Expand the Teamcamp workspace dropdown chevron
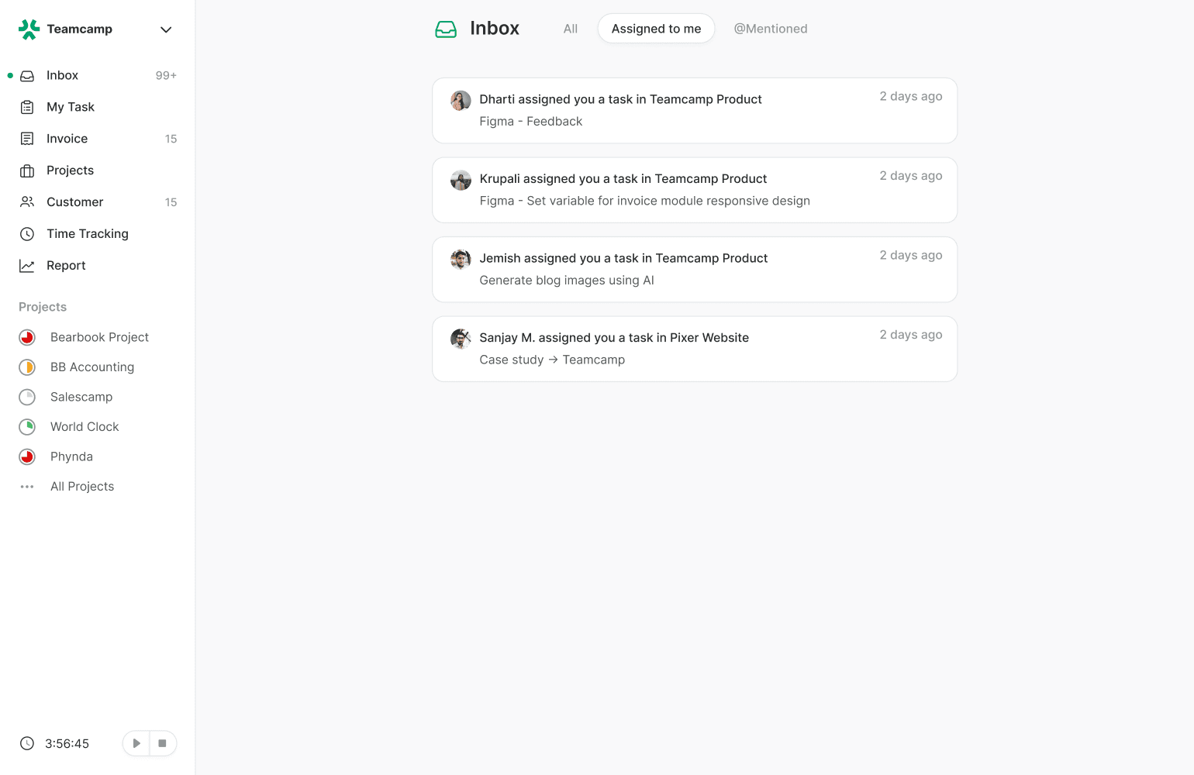This screenshot has width=1194, height=775. click(x=166, y=29)
